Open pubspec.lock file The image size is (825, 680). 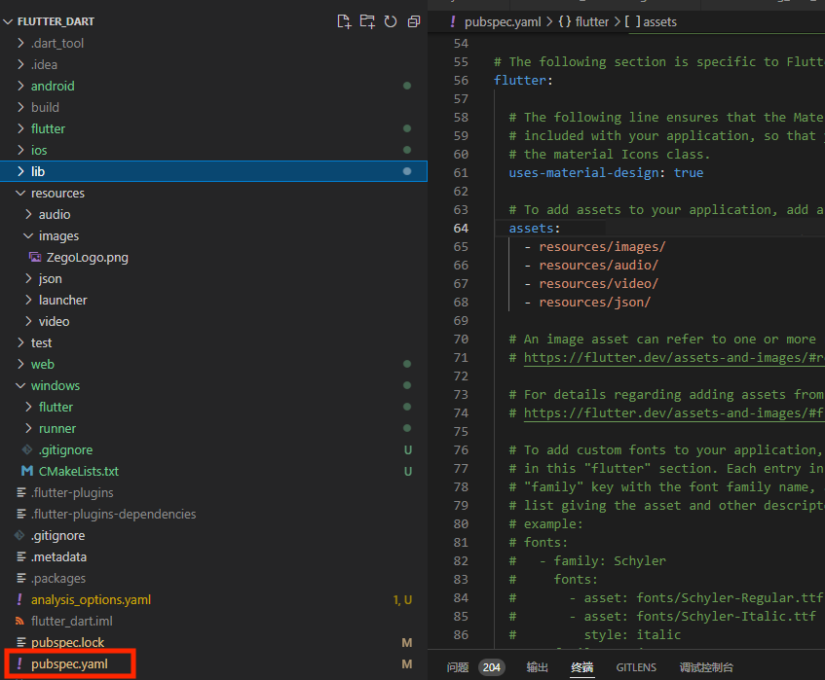(x=67, y=643)
